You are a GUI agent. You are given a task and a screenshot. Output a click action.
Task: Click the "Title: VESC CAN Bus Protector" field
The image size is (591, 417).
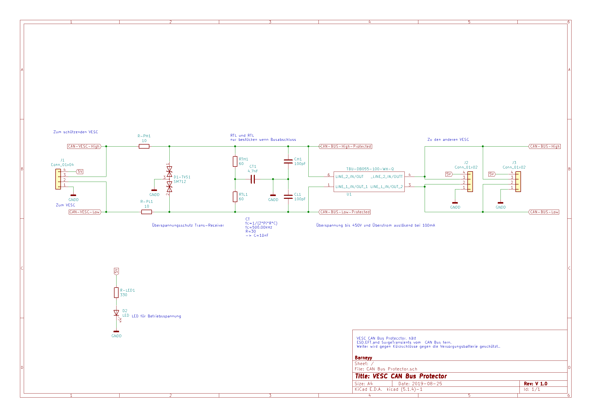coord(401,376)
